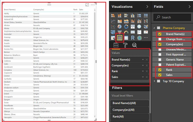The image size is (193, 122).
Task: Open Rank value dropdown arrow
Action: pos(143,71)
